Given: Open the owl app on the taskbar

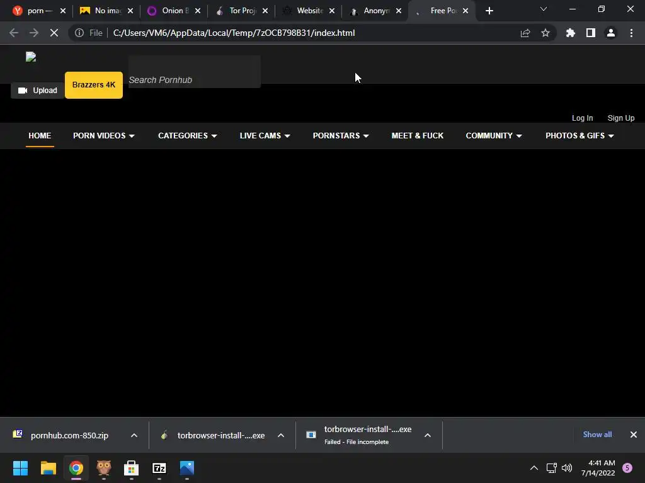Looking at the screenshot, I should pos(104,468).
